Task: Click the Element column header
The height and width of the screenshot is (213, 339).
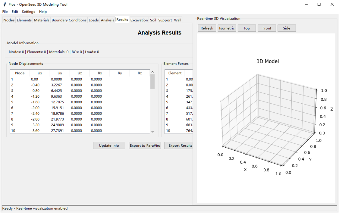Action: click(175, 73)
